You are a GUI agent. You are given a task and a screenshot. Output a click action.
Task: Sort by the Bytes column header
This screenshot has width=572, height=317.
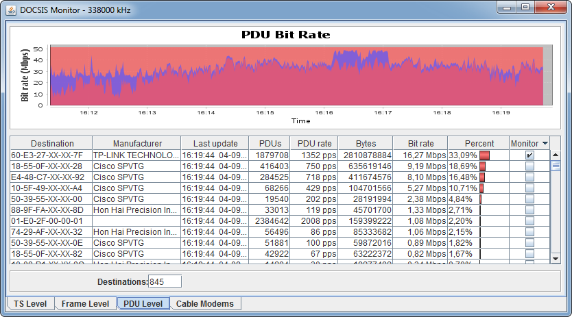tap(366, 143)
